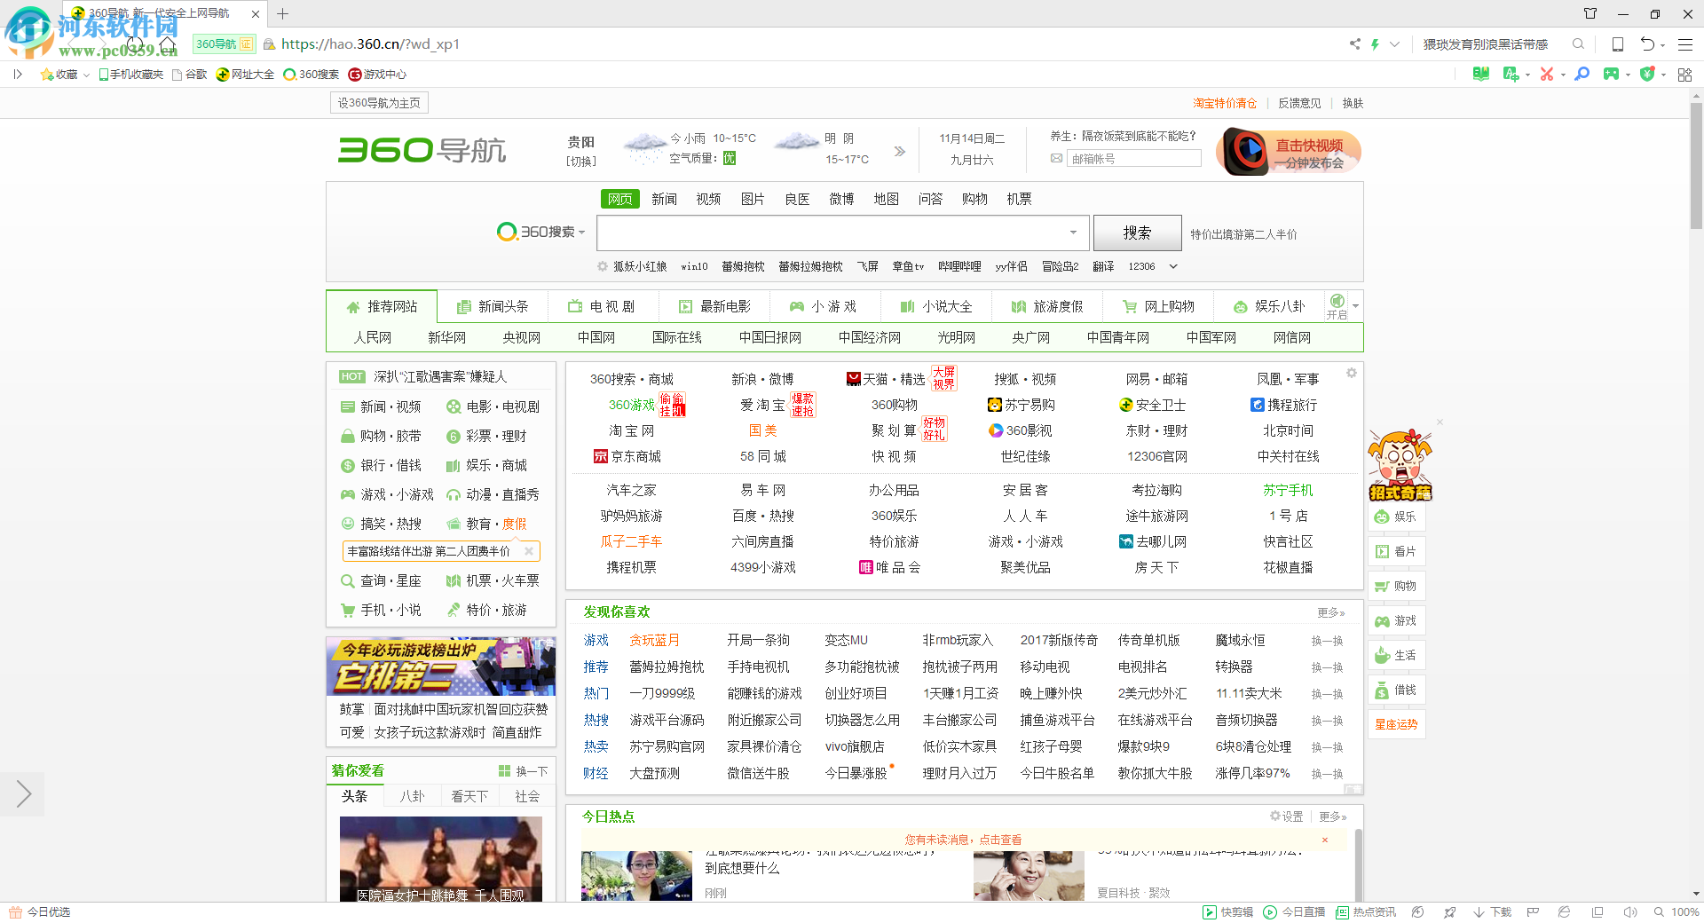Open the 京东商城 link
The height and width of the screenshot is (923, 1704).
[627, 456]
